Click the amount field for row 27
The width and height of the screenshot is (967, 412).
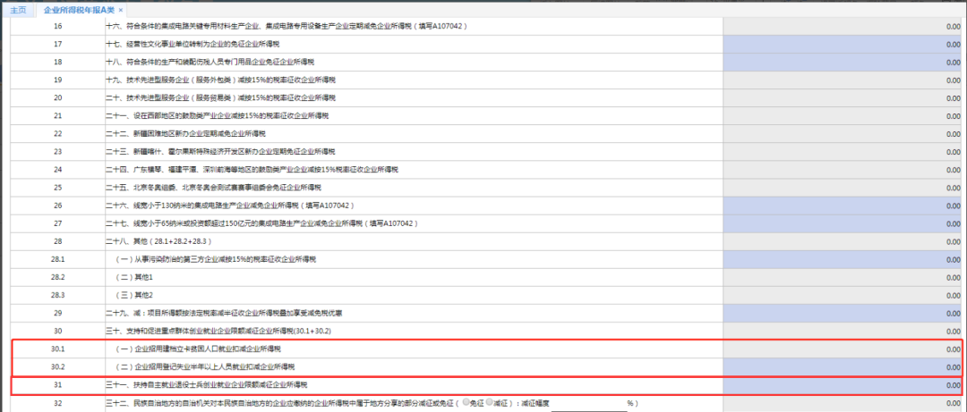(843, 223)
